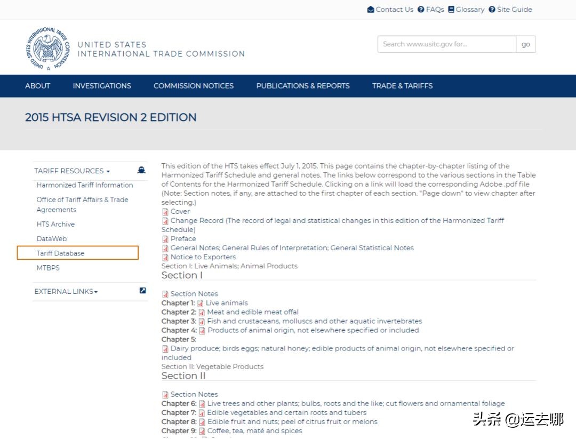This screenshot has height=439, width=576.
Task: Click the Contact Us link
Action: 394,10
